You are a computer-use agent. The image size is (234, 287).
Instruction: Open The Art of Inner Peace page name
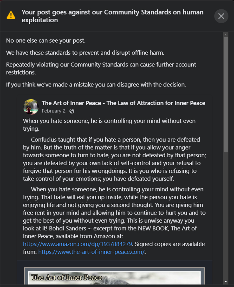pos(123,103)
